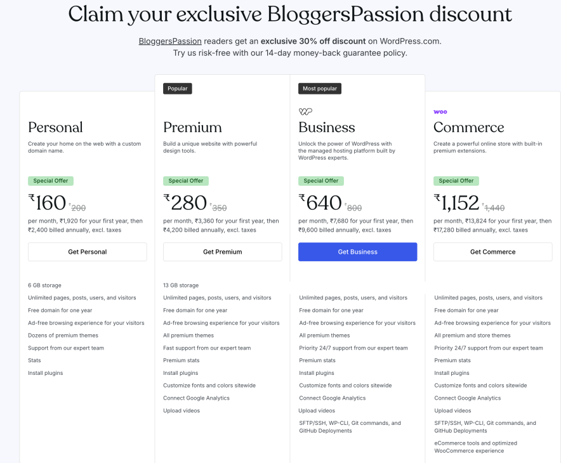
Task: Click the Popular badge on Premium plan
Action: [x=177, y=88]
